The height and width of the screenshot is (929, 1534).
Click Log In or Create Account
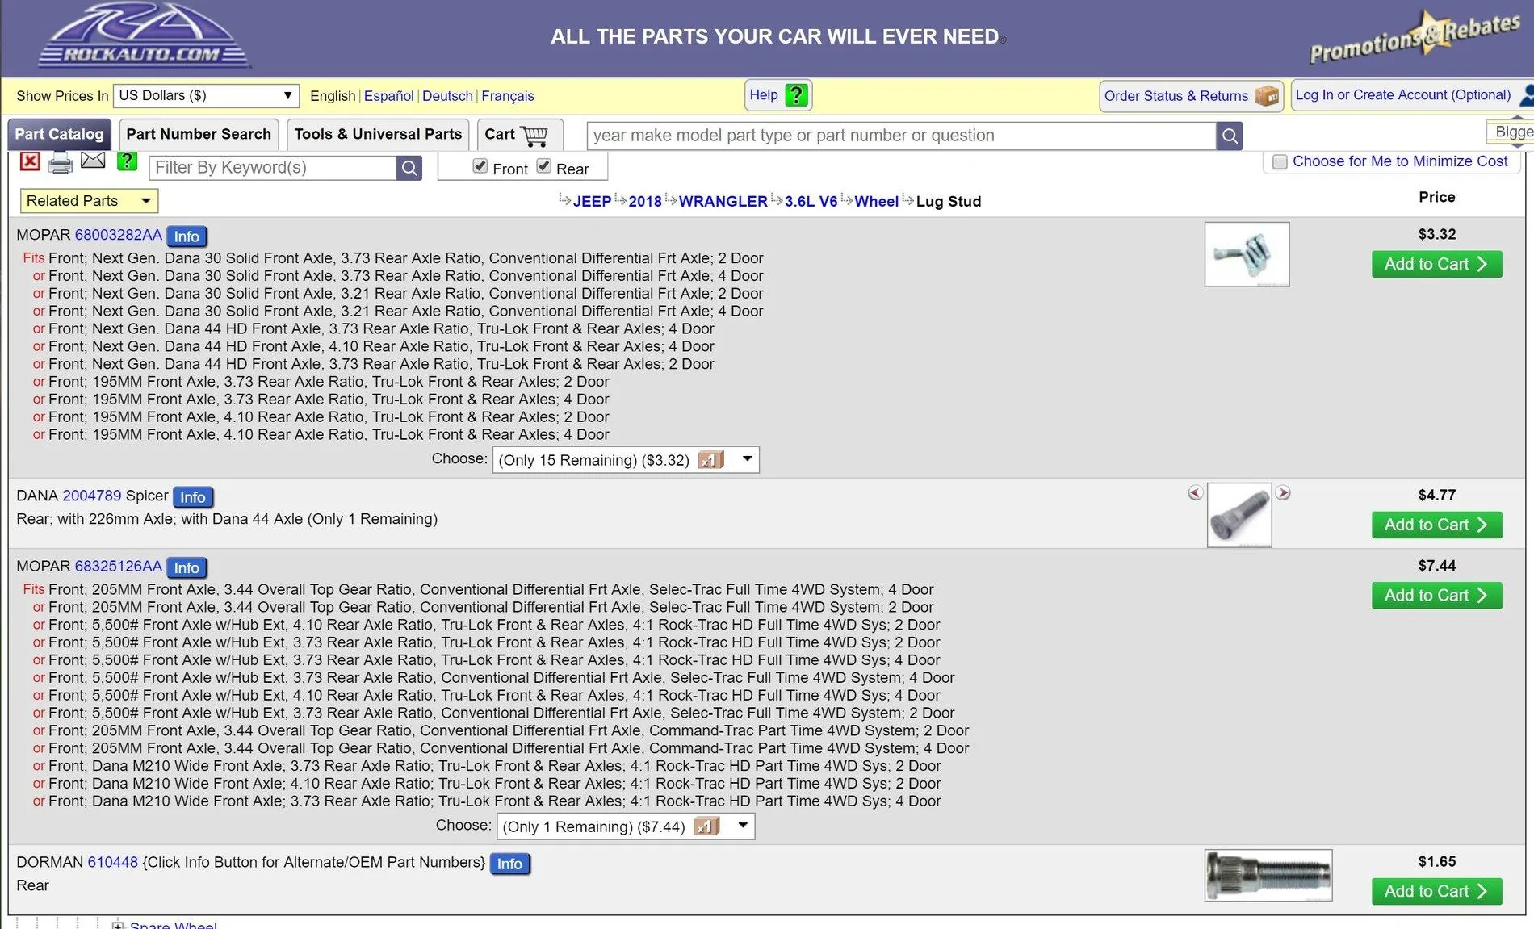[1402, 95]
